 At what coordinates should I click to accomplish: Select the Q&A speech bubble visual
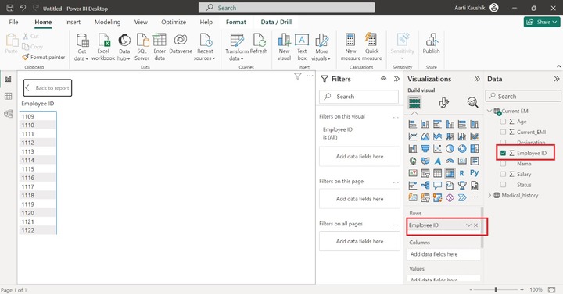437,186
